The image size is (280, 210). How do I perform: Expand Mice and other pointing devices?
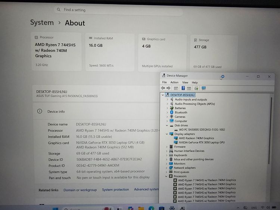pyautogui.click(x=167, y=159)
